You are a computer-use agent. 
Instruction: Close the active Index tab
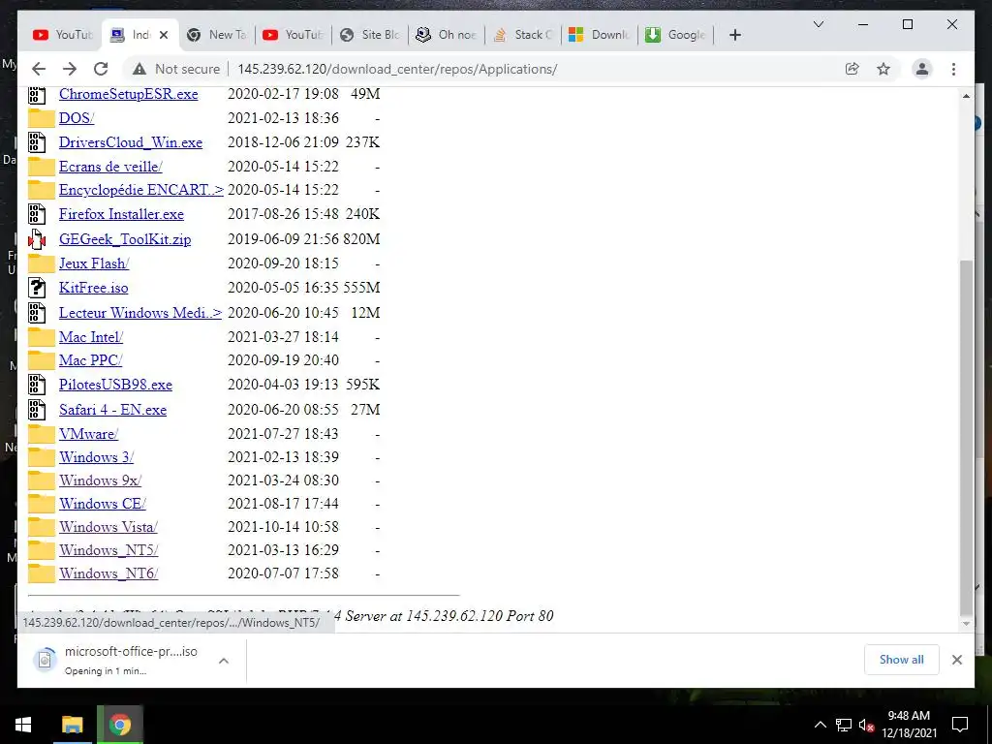[x=163, y=35]
